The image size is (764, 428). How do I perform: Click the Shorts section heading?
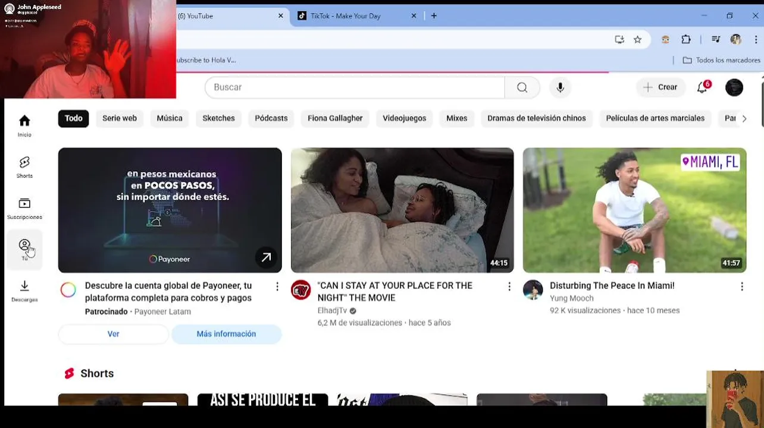click(x=97, y=373)
